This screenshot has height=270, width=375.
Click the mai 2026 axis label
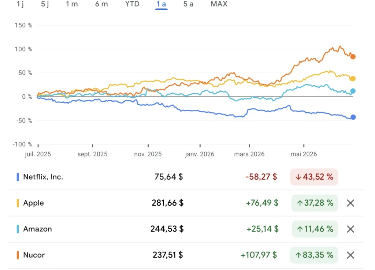[304, 154]
